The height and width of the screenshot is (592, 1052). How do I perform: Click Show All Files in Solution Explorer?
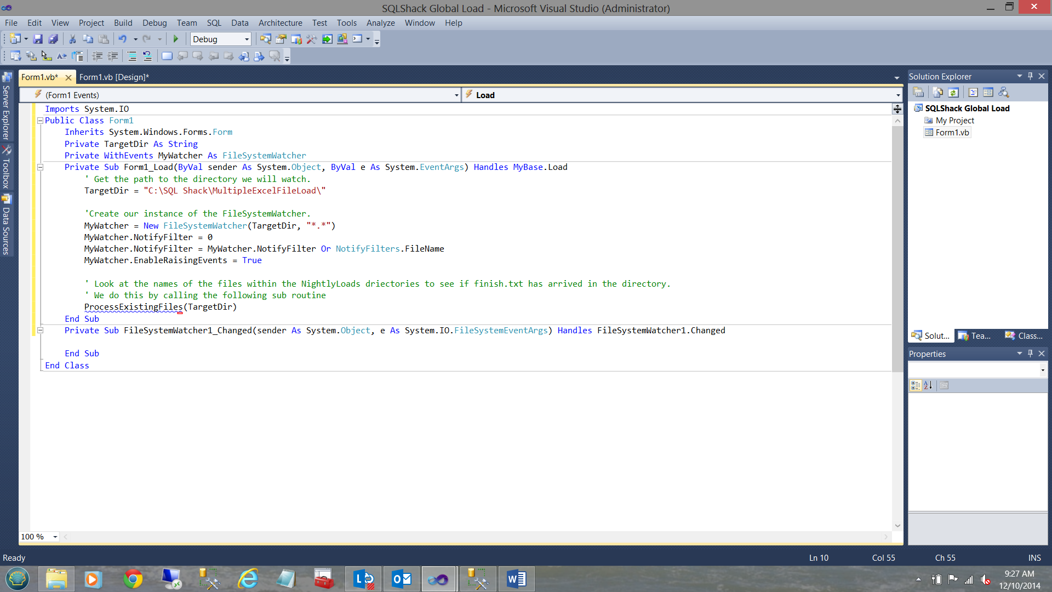937,92
